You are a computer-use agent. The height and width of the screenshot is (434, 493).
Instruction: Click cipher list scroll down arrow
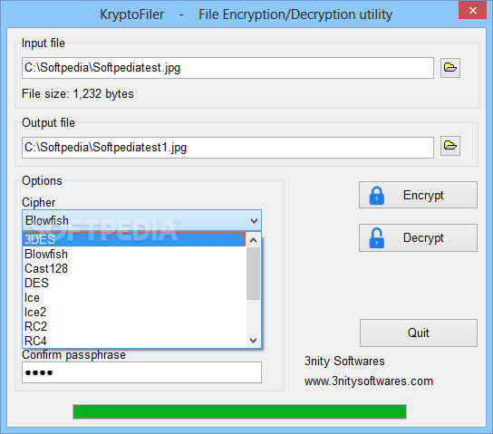click(253, 341)
